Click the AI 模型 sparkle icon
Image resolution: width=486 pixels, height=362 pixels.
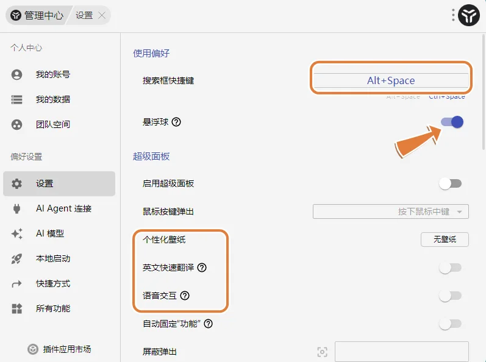click(x=16, y=233)
